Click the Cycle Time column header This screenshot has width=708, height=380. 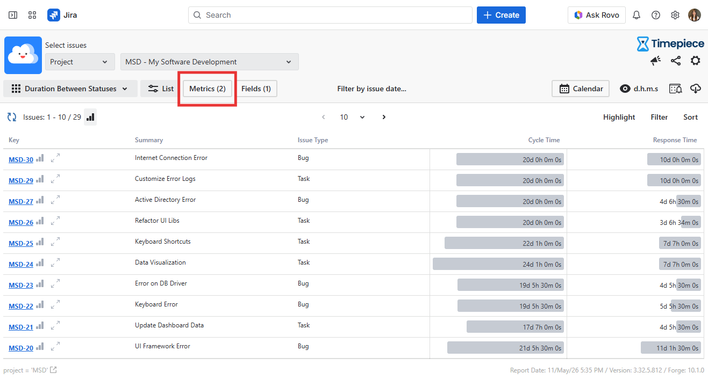(x=544, y=140)
